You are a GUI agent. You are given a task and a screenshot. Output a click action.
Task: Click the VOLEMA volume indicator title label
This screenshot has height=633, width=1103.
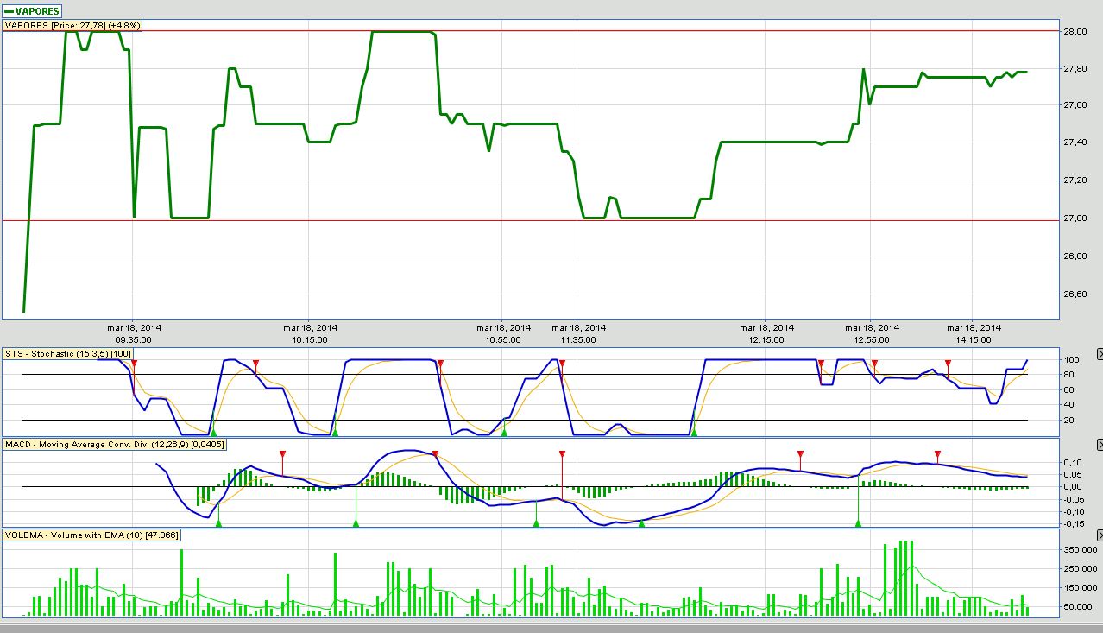pyautogui.click(x=91, y=535)
